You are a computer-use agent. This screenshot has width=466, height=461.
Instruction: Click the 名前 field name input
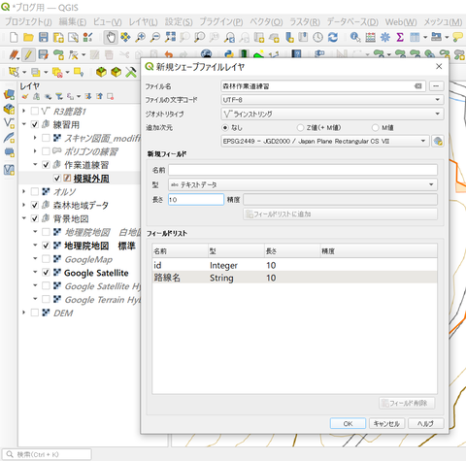pos(303,170)
